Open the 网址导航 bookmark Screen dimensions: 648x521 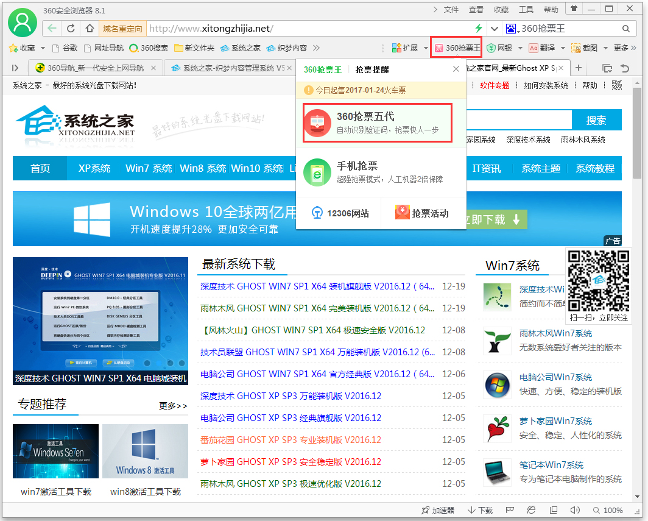click(x=104, y=48)
